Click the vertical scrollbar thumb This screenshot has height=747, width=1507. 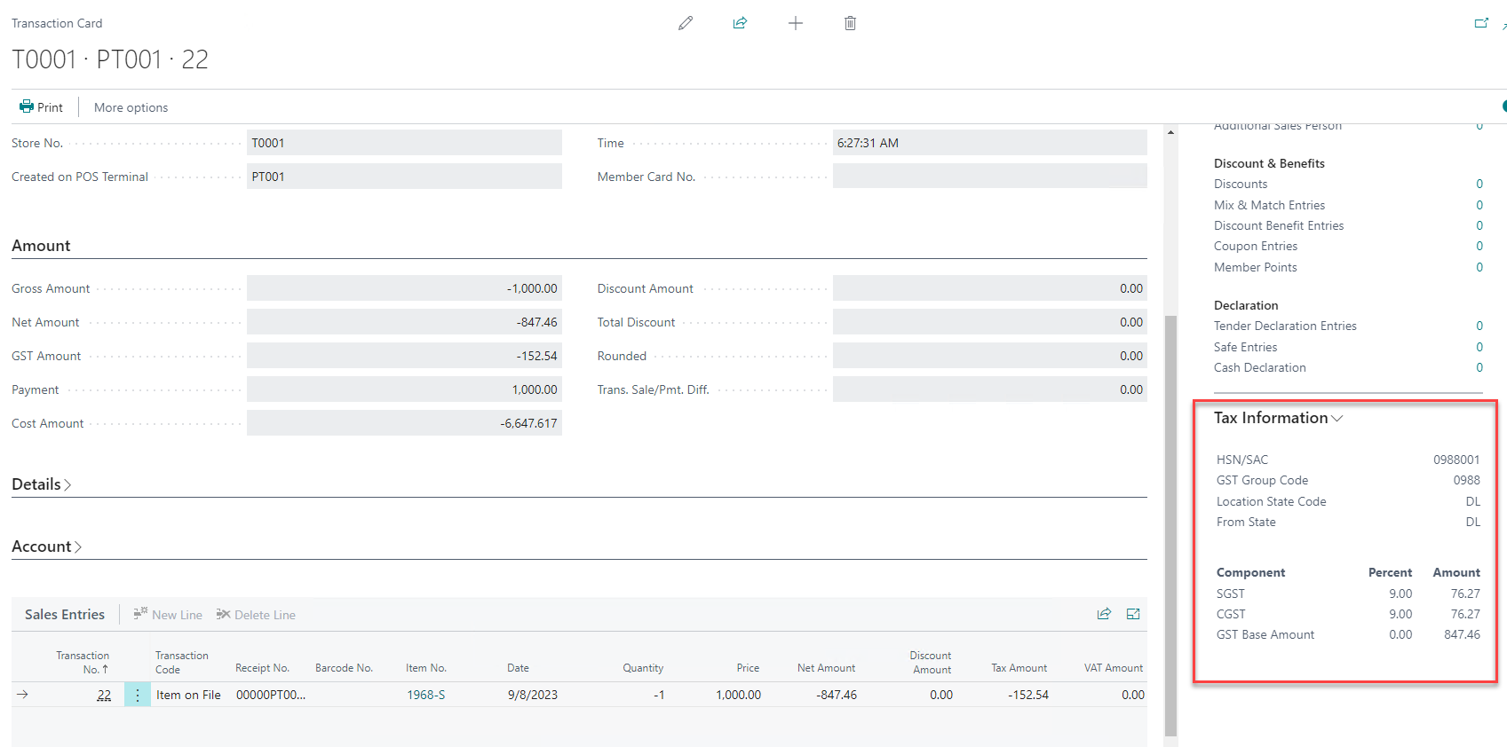[1170, 523]
